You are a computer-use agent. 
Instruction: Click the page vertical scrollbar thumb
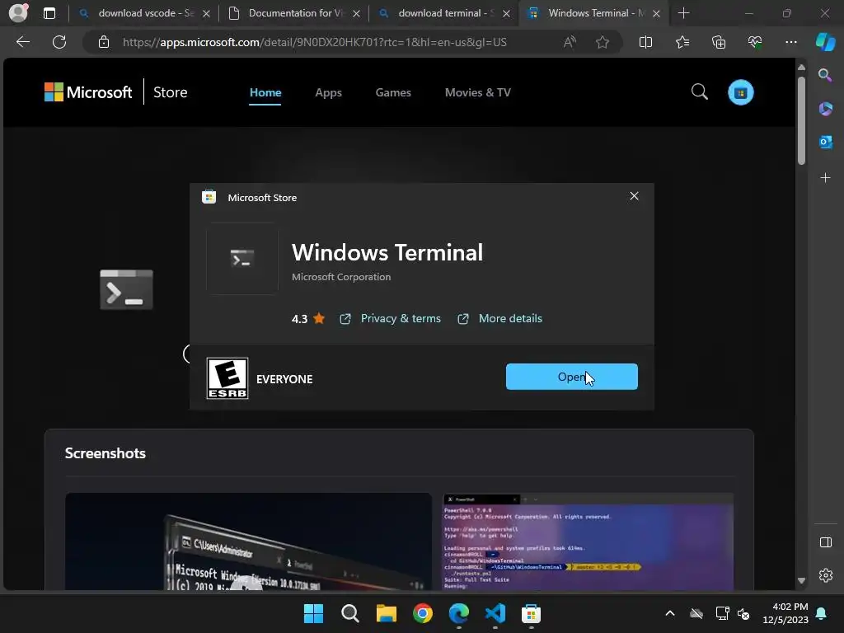click(x=801, y=120)
